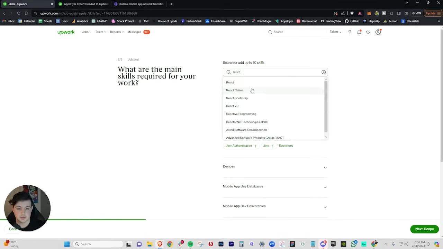Select React Native from the suggestions
443x249 pixels.
pos(235,90)
